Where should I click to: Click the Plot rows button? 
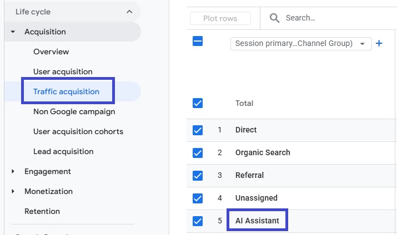point(220,18)
